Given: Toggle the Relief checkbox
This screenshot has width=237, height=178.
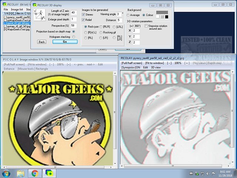Looking at the screenshot, I should pyautogui.click(x=83, y=20).
